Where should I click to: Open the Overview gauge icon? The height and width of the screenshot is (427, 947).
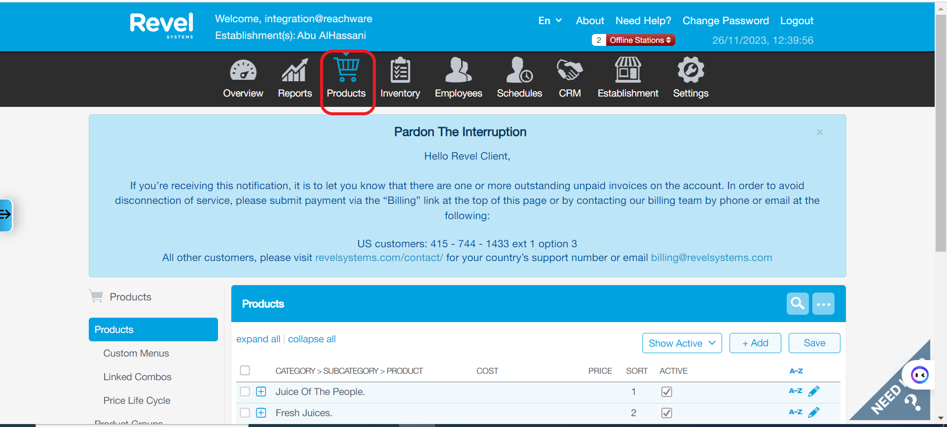click(243, 70)
